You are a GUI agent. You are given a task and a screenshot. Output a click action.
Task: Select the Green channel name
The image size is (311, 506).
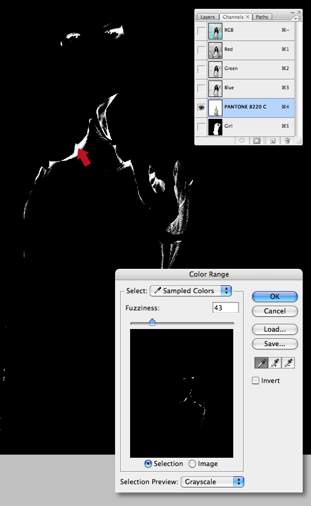[231, 69]
